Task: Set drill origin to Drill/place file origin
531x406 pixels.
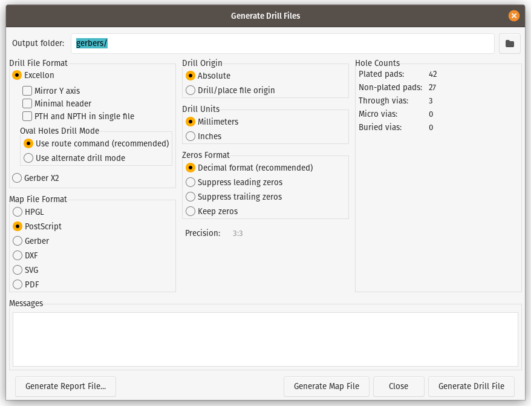Action: [191, 90]
